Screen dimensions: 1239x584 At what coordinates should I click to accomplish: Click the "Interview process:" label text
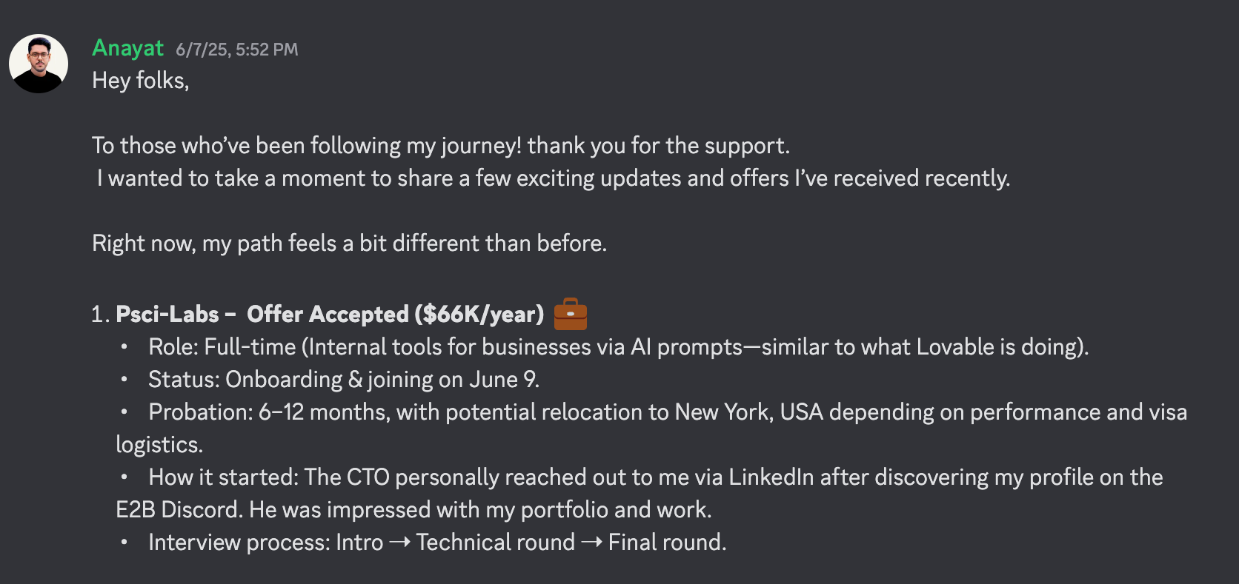pos(239,543)
